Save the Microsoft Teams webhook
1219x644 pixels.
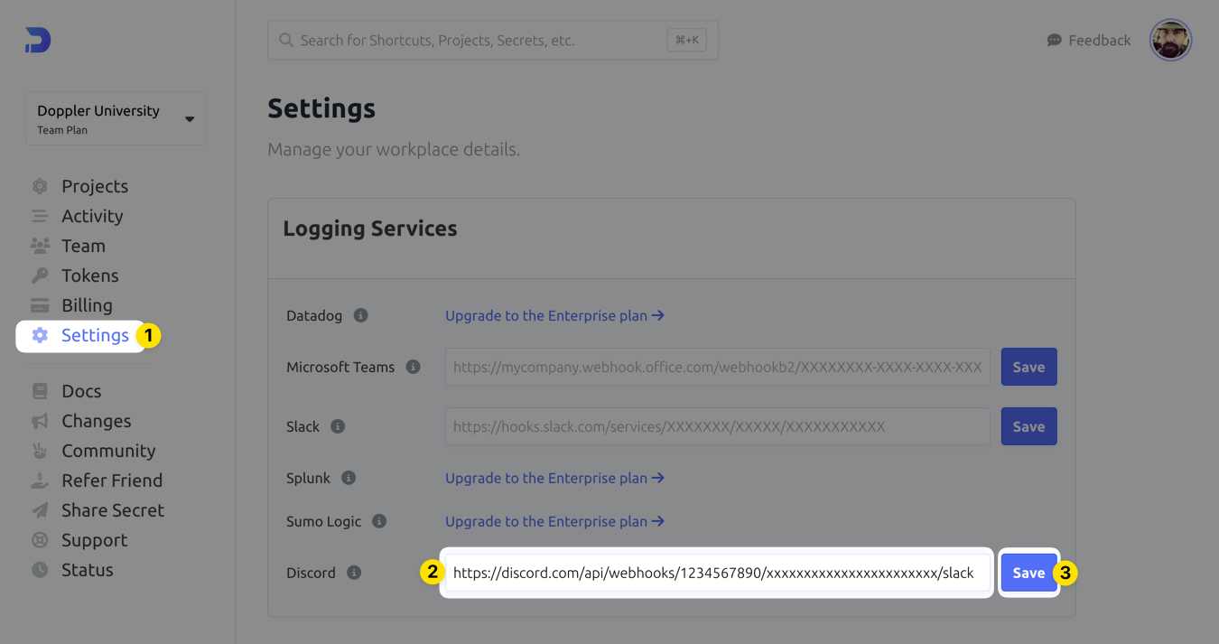coord(1028,367)
